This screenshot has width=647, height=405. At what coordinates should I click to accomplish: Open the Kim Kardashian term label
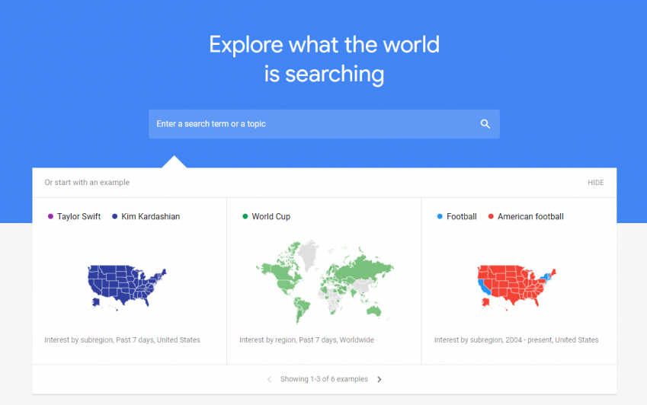(151, 216)
